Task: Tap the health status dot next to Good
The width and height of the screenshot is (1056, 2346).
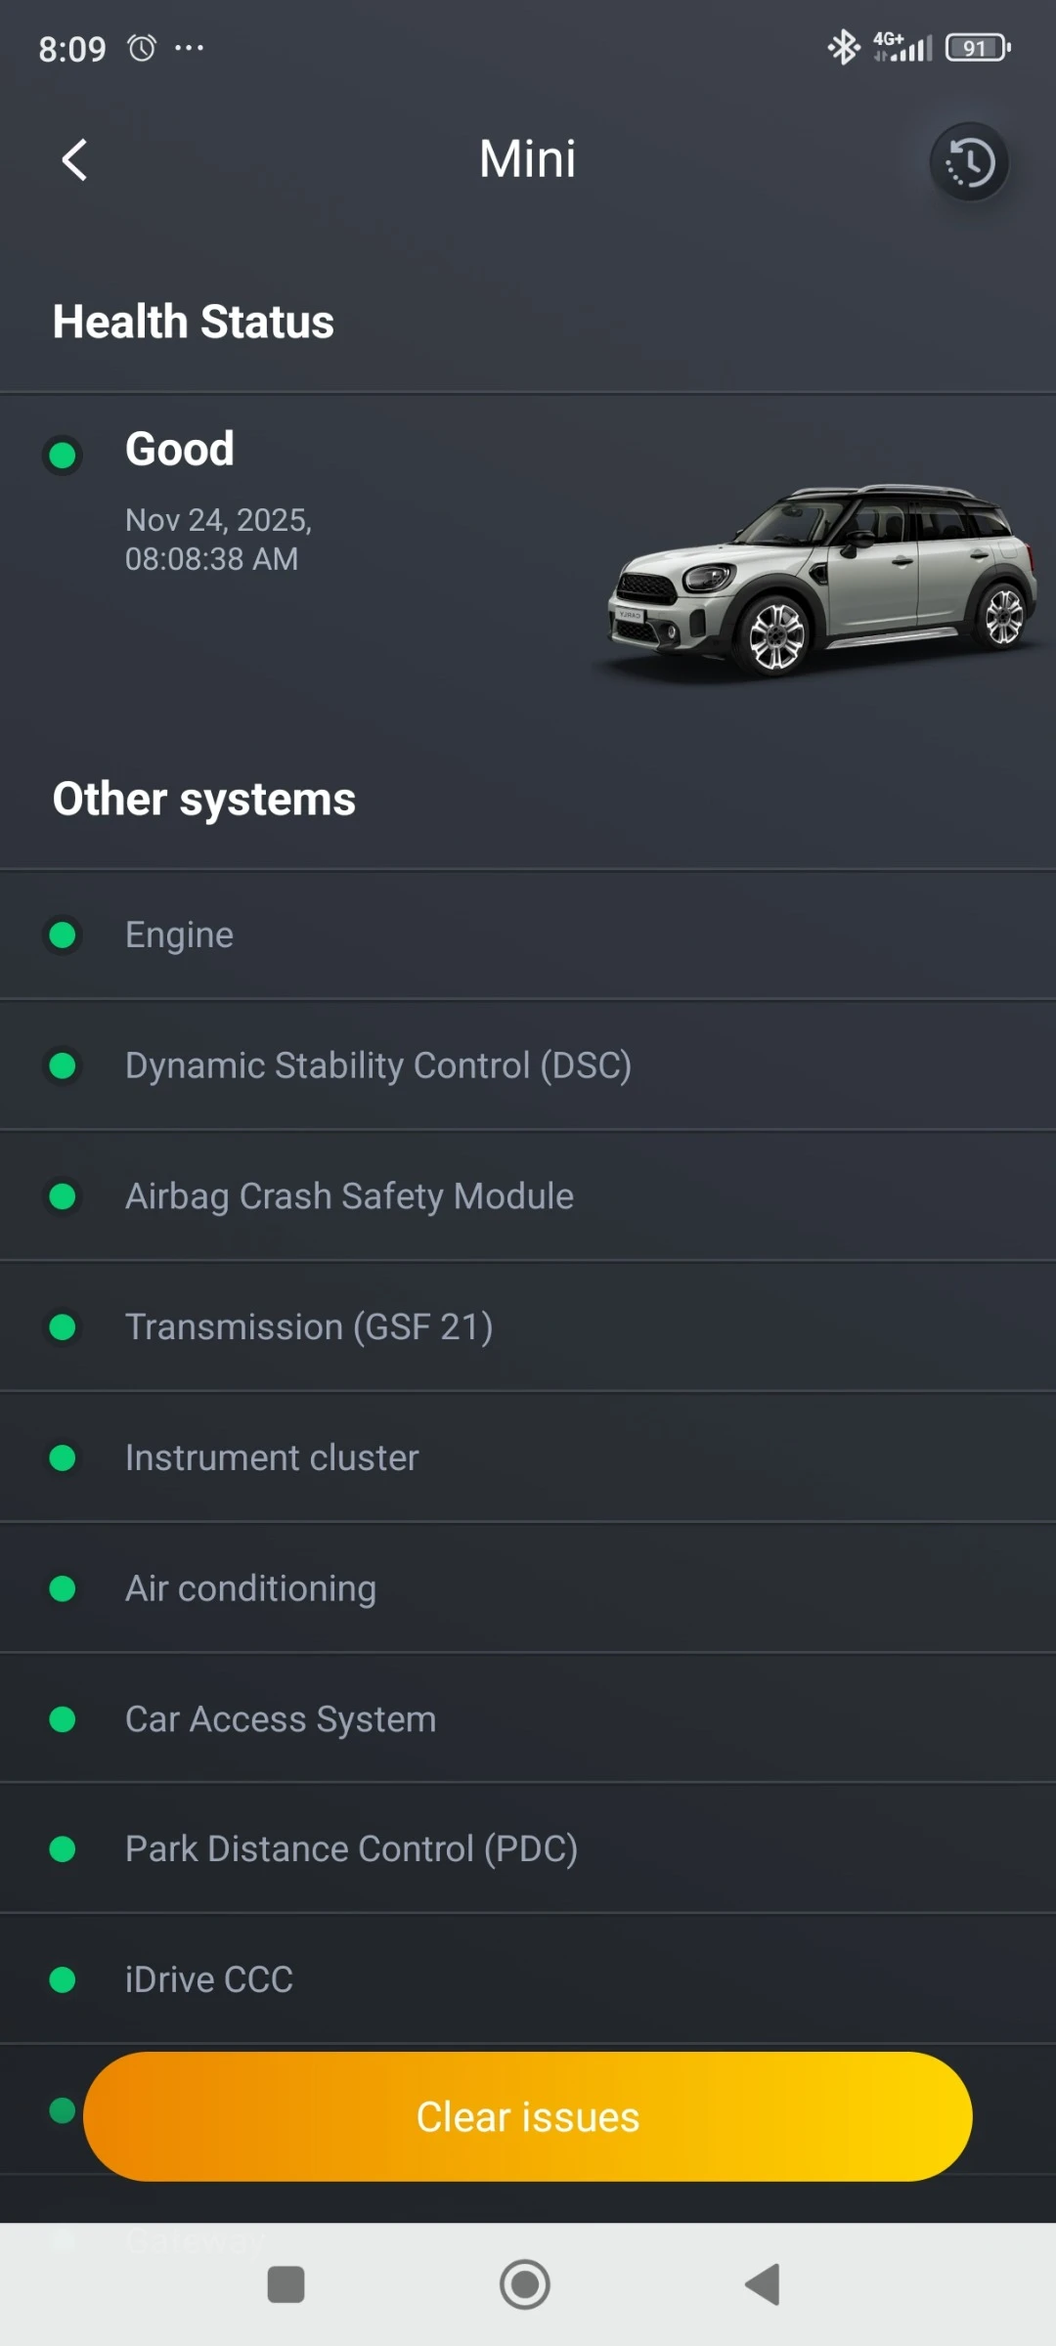Action: click(64, 454)
